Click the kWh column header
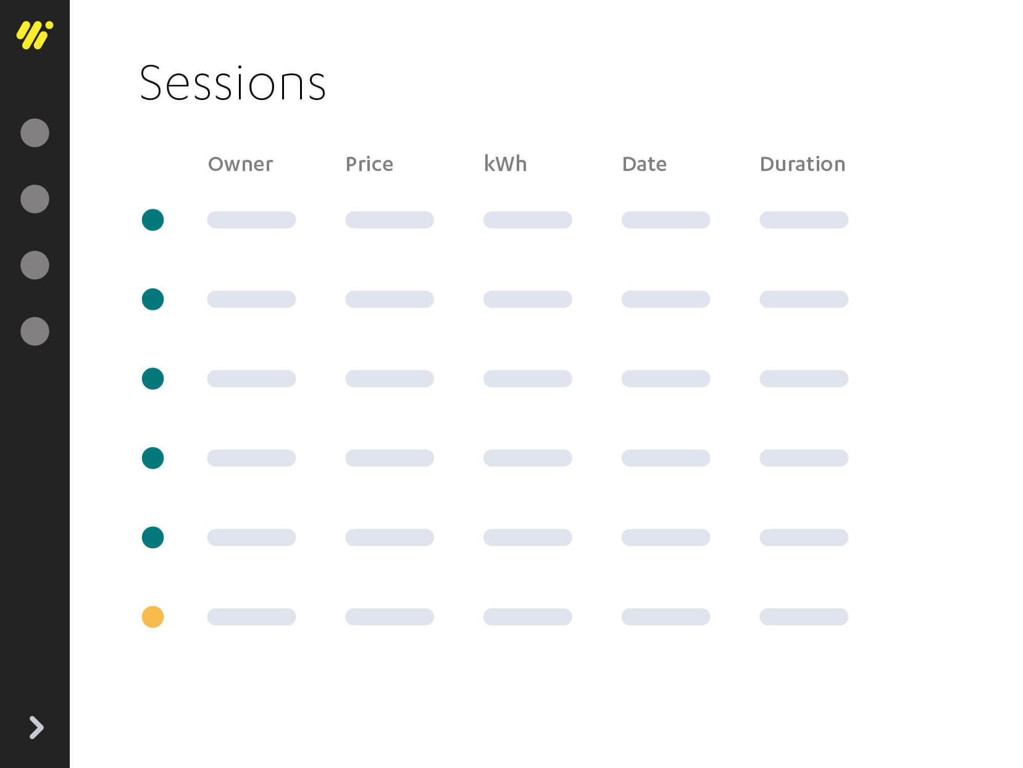 coord(506,164)
